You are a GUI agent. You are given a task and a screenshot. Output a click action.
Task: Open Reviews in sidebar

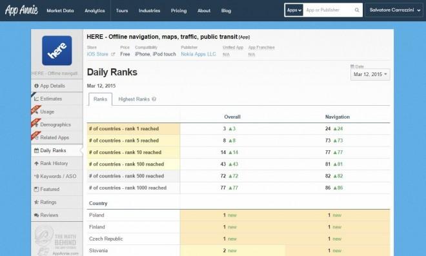pos(57,215)
